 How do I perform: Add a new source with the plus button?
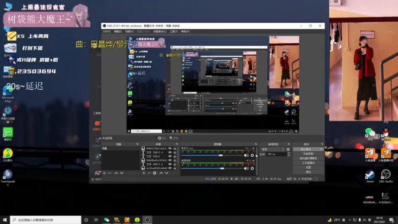(144, 173)
